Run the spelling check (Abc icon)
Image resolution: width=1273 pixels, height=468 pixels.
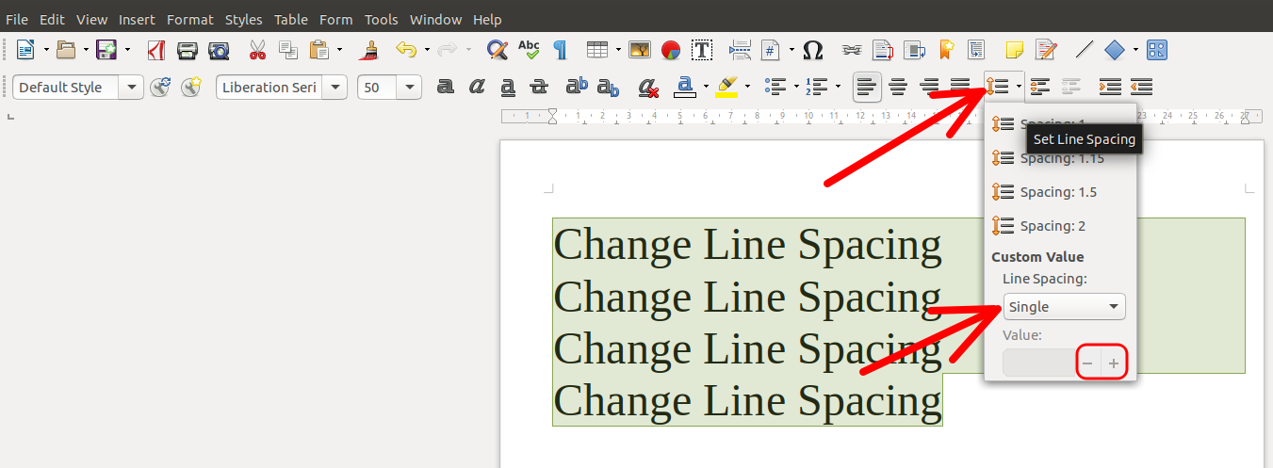[529, 49]
